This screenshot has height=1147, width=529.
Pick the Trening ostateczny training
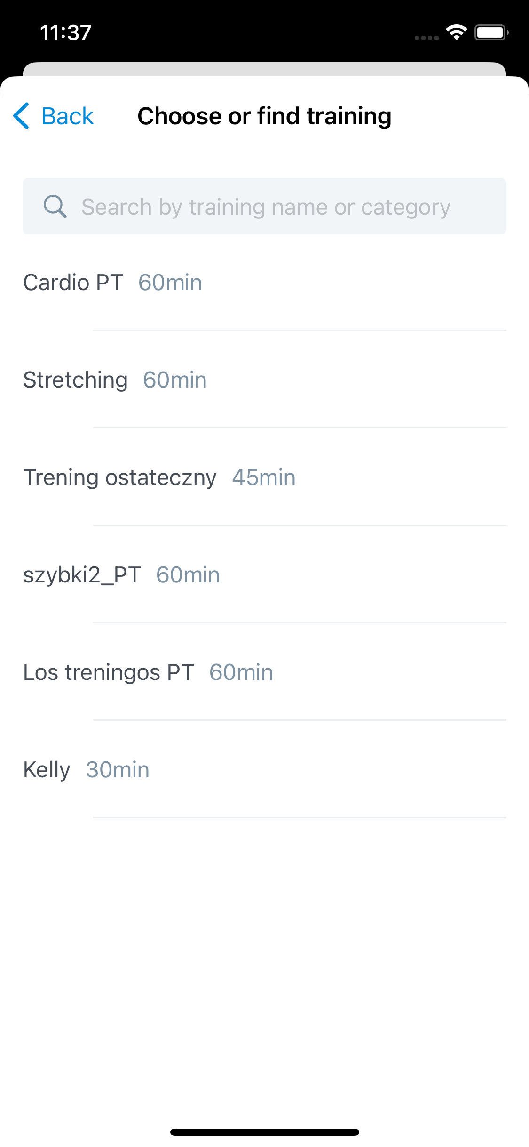pyautogui.click(x=120, y=477)
